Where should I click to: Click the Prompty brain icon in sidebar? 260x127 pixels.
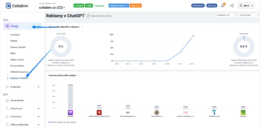7,26
